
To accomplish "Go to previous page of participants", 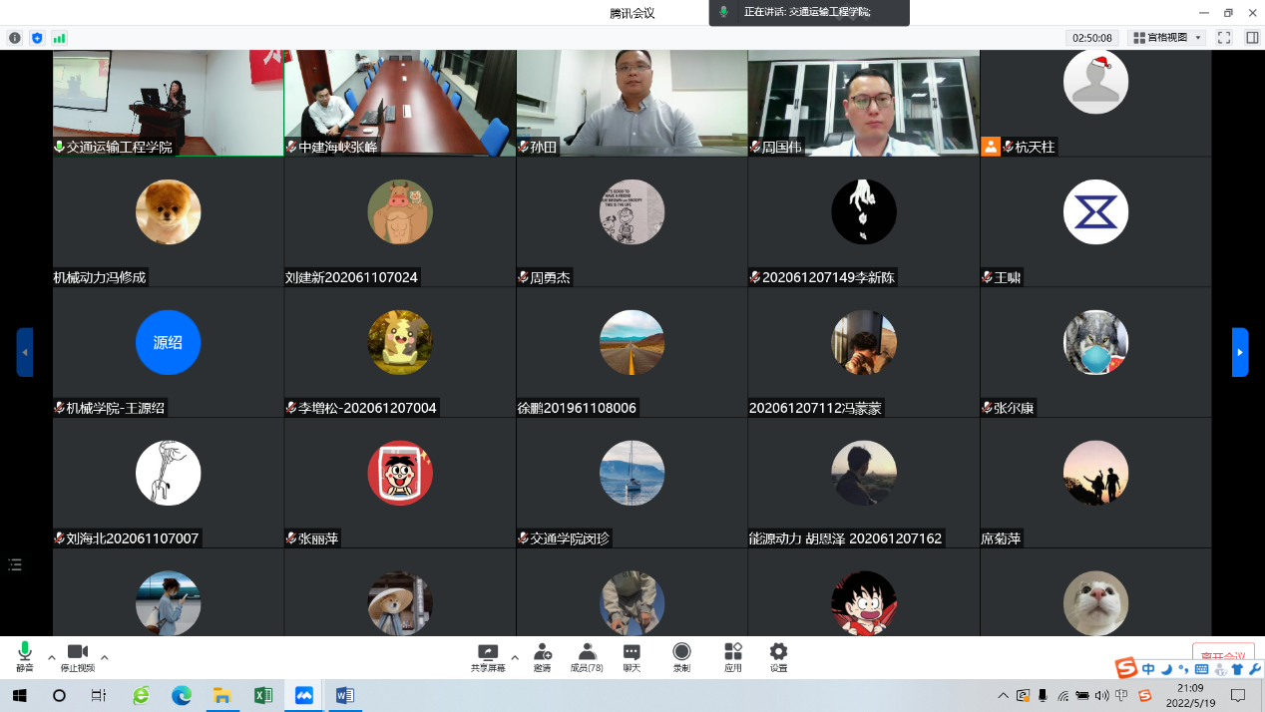I will [x=25, y=352].
